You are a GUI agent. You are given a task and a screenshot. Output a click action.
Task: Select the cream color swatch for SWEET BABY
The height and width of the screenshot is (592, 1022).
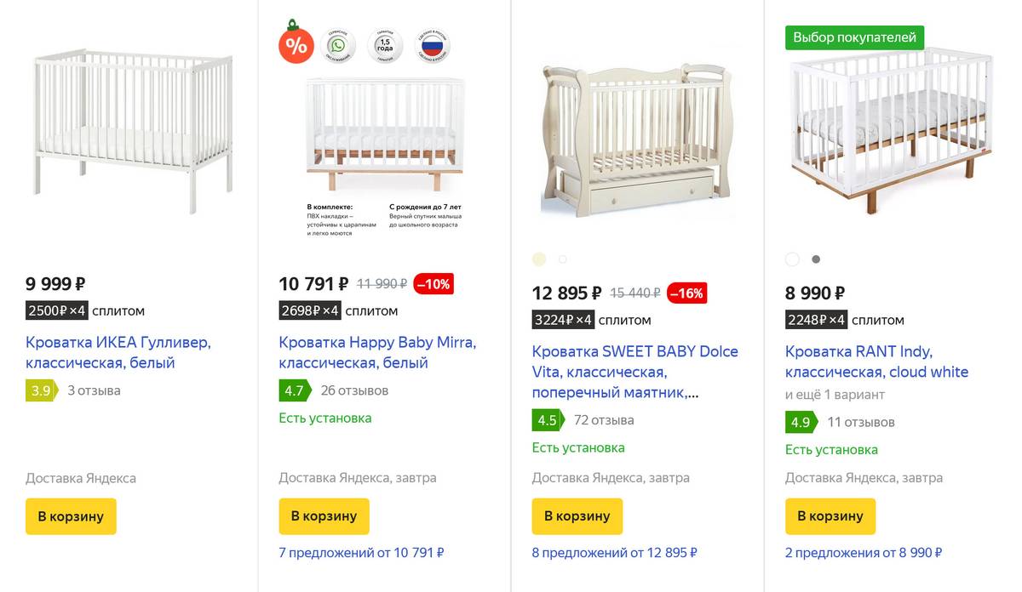click(x=538, y=259)
